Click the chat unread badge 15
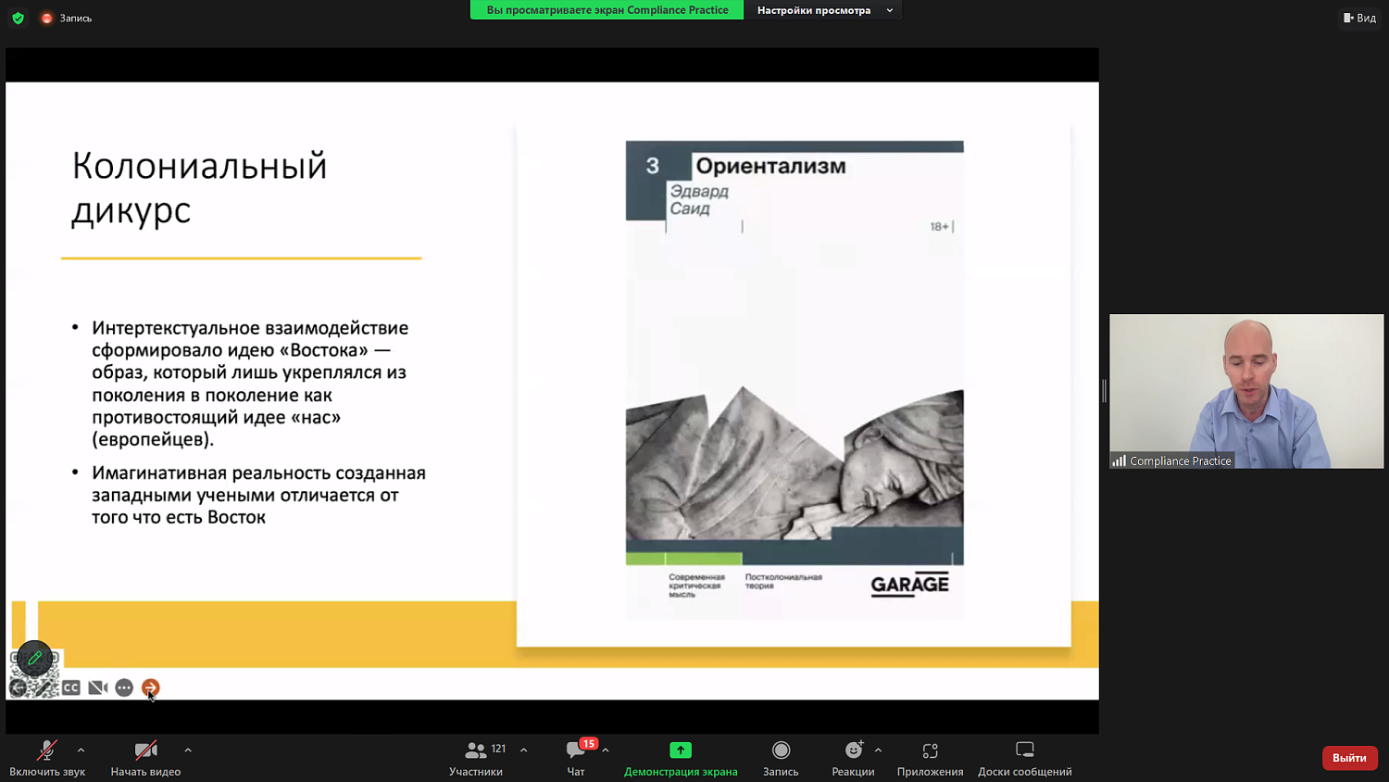Screen dimensions: 1389x782 [588, 744]
